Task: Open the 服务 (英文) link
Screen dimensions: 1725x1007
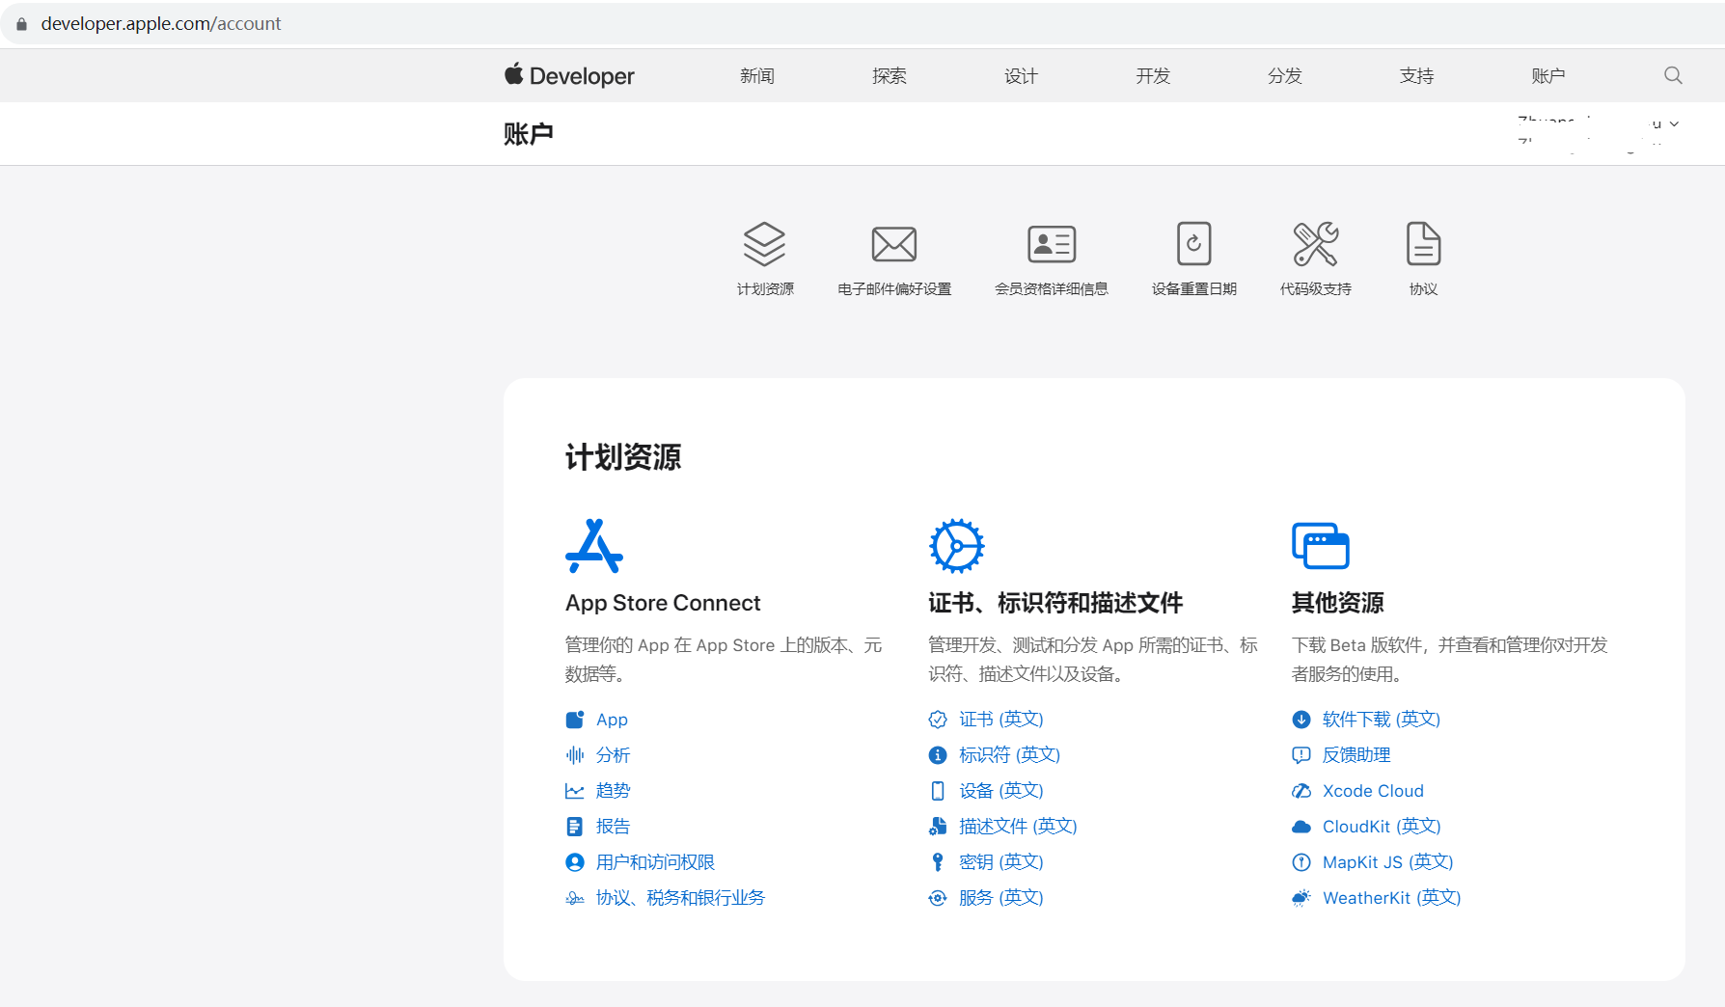Action: [x=1001, y=898]
